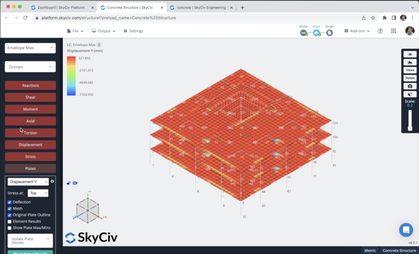The height and width of the screenshot is (254, 419).
Task: Toggle the Plates results button
Action: click(x=30, y=168)
